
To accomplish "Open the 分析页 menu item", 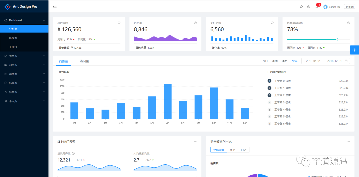I will 24,29.
